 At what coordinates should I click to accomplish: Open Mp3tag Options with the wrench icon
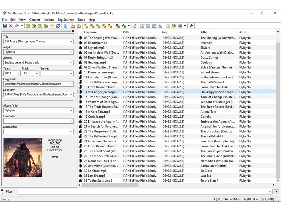(x=191, y=26)
